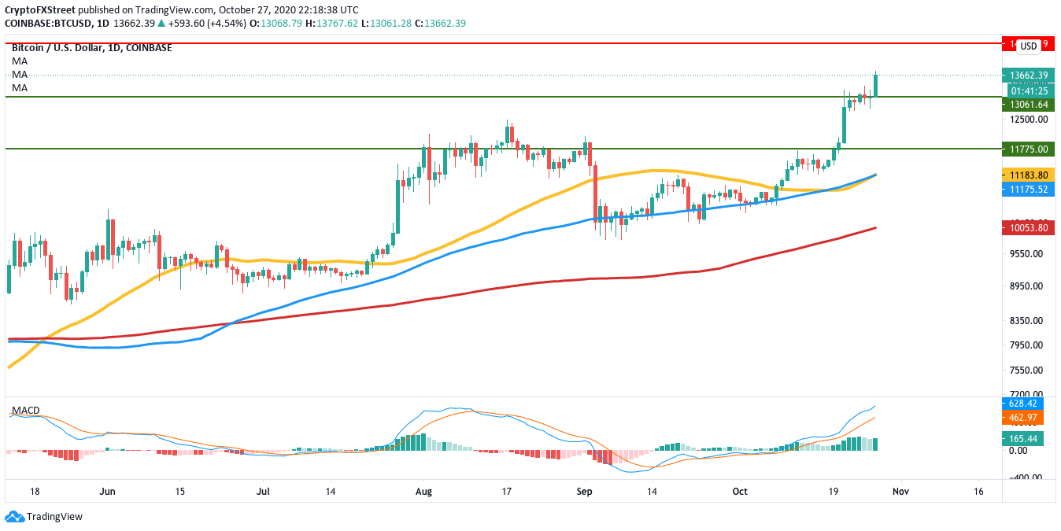Open the USD currency selector
The width and height of the screenshot is (1061, 531).
(x=1029, y=45)
